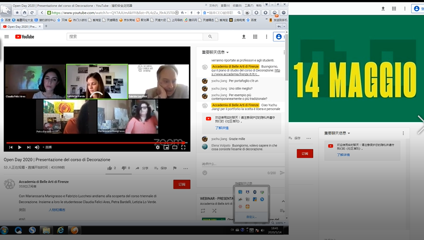424x240 pixels.
Task: Focus the YouTube search input field
Action: pos(135,37)
